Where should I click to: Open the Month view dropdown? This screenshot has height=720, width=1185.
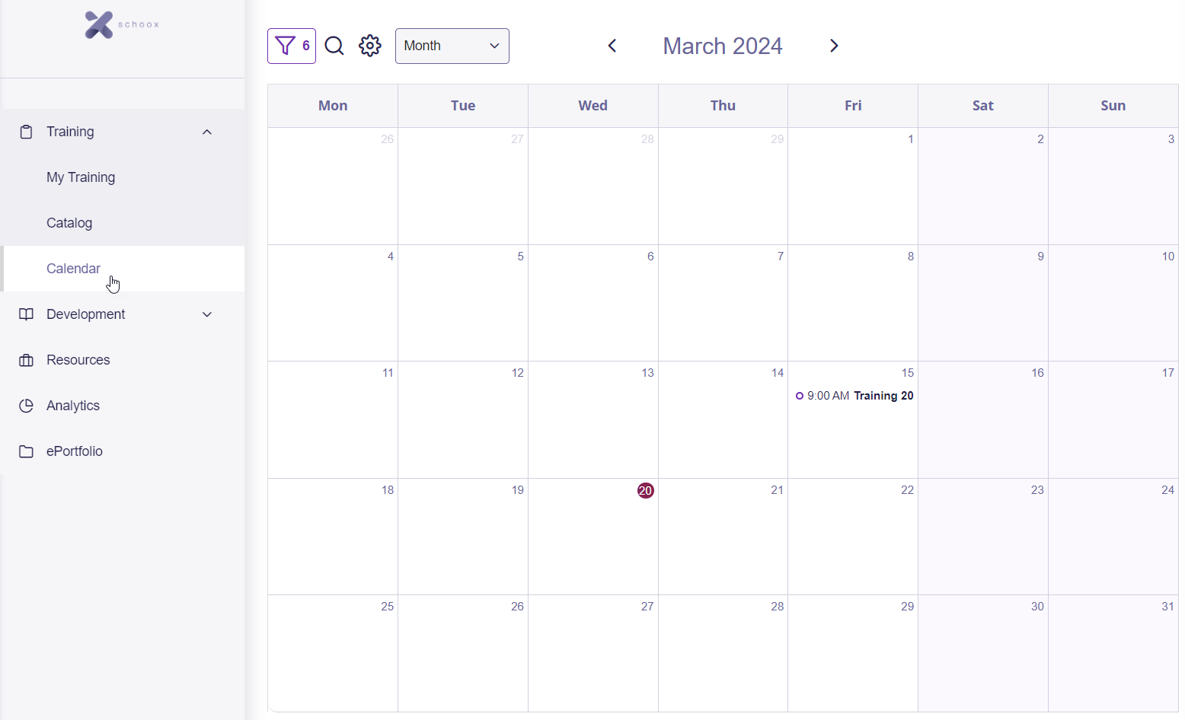pos(452,46)
